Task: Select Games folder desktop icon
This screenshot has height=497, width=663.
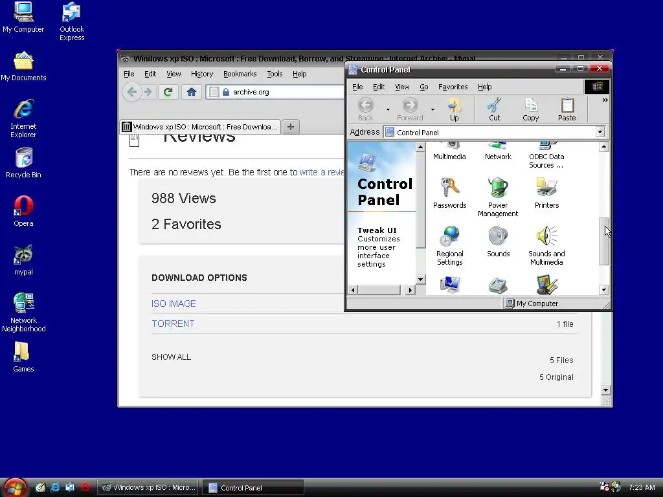Action: [x=23, y=357]
